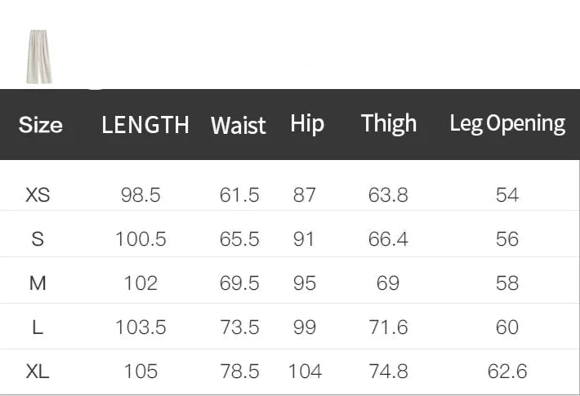
Task: Click the white pants thumbnail image
Action: pyautogui.click(x=38, y=56)
